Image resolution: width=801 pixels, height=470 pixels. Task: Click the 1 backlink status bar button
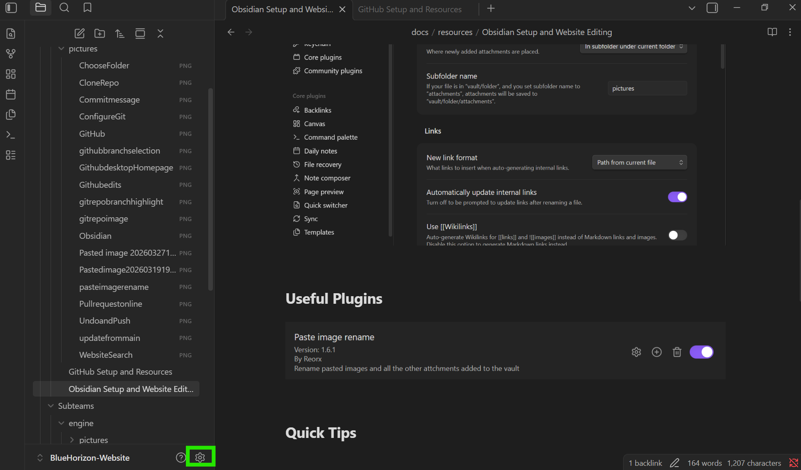(645, 463)
